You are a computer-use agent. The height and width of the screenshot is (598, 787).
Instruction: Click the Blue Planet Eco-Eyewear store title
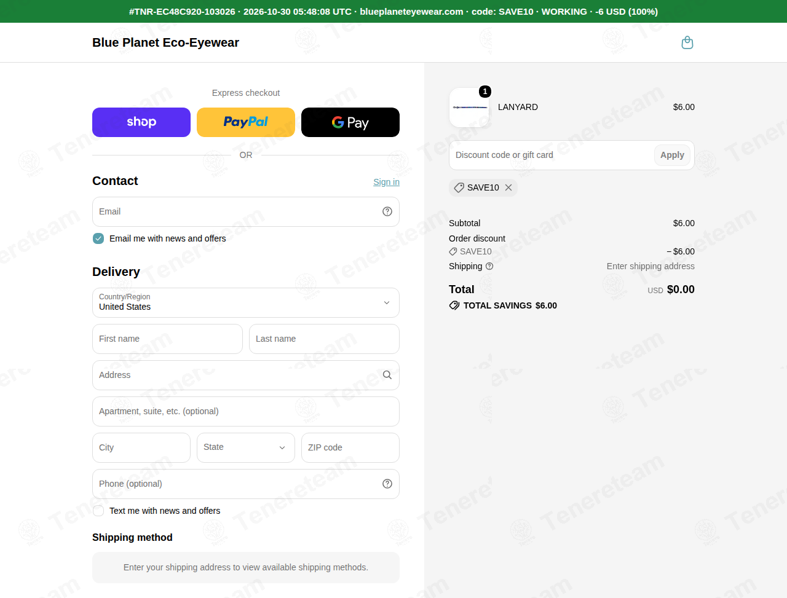point(165,42)
